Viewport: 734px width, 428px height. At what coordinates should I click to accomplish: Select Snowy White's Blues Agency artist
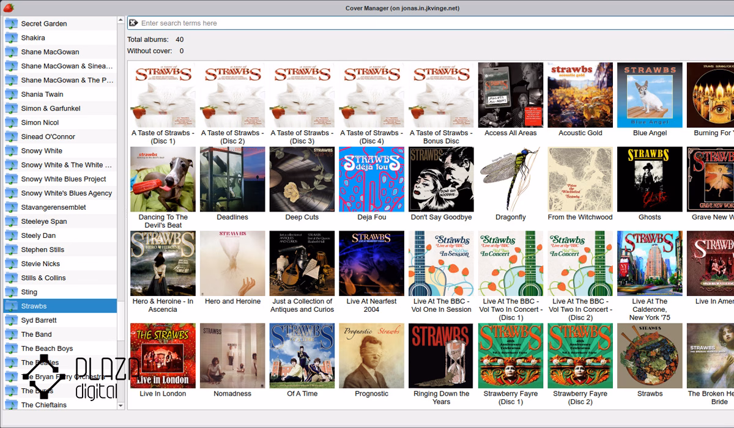(x=60, y=193)
